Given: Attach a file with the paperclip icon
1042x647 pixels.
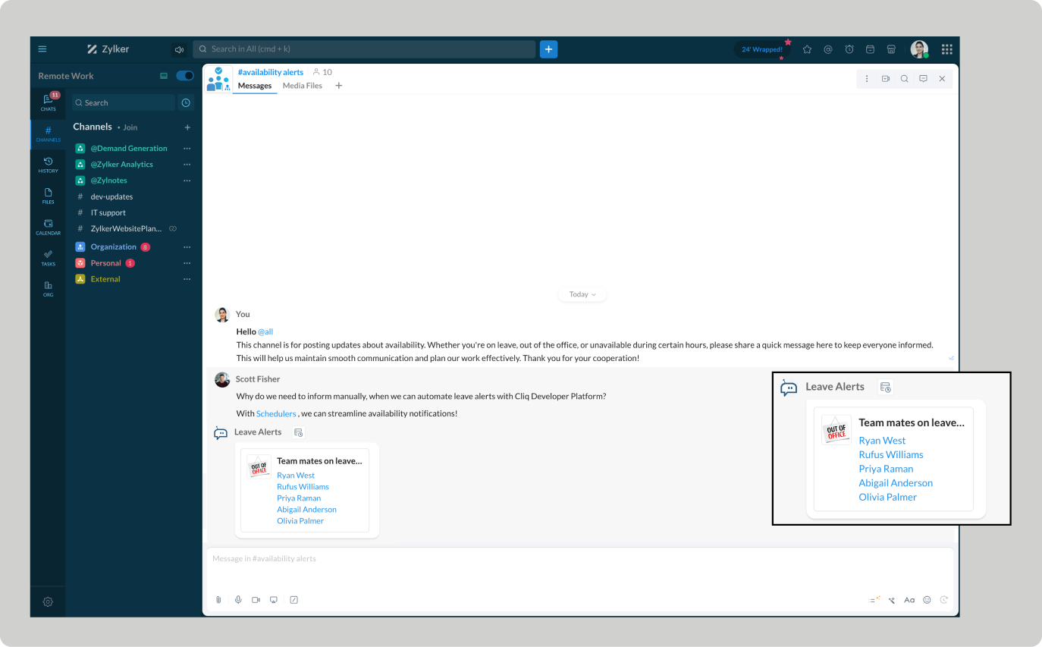Looking at the screenshot, I should pos(218,600).
